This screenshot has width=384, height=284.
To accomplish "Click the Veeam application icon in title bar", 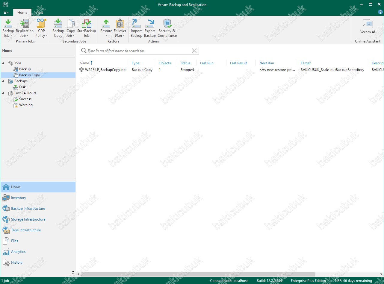I will coord(5,4).
